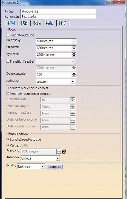Click the Řezná rychlost group label
This screenshot has width=127, height=199.
[18, 134]
